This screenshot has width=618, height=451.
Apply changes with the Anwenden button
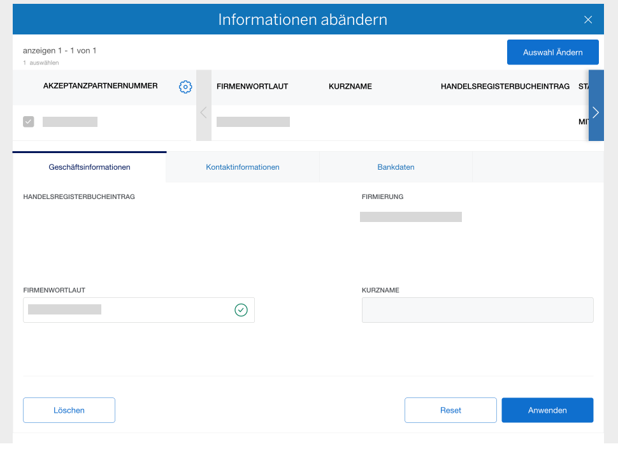click(x=547, y=410)
